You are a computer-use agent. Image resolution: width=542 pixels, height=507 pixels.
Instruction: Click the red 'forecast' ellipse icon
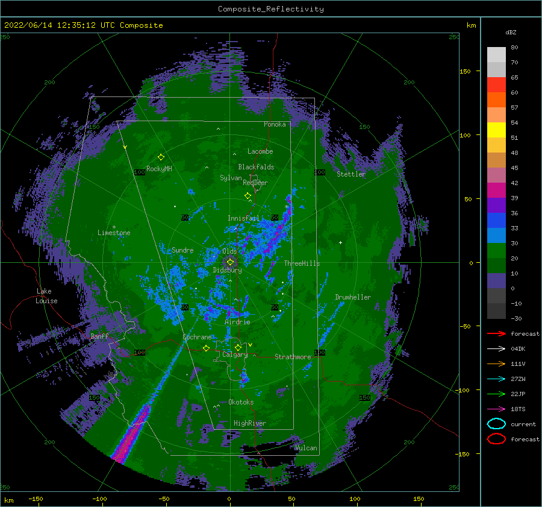click(496, 439)
